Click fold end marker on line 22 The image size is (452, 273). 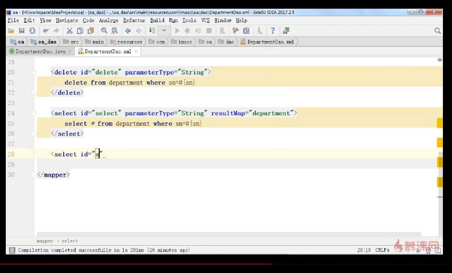(34, 93)
